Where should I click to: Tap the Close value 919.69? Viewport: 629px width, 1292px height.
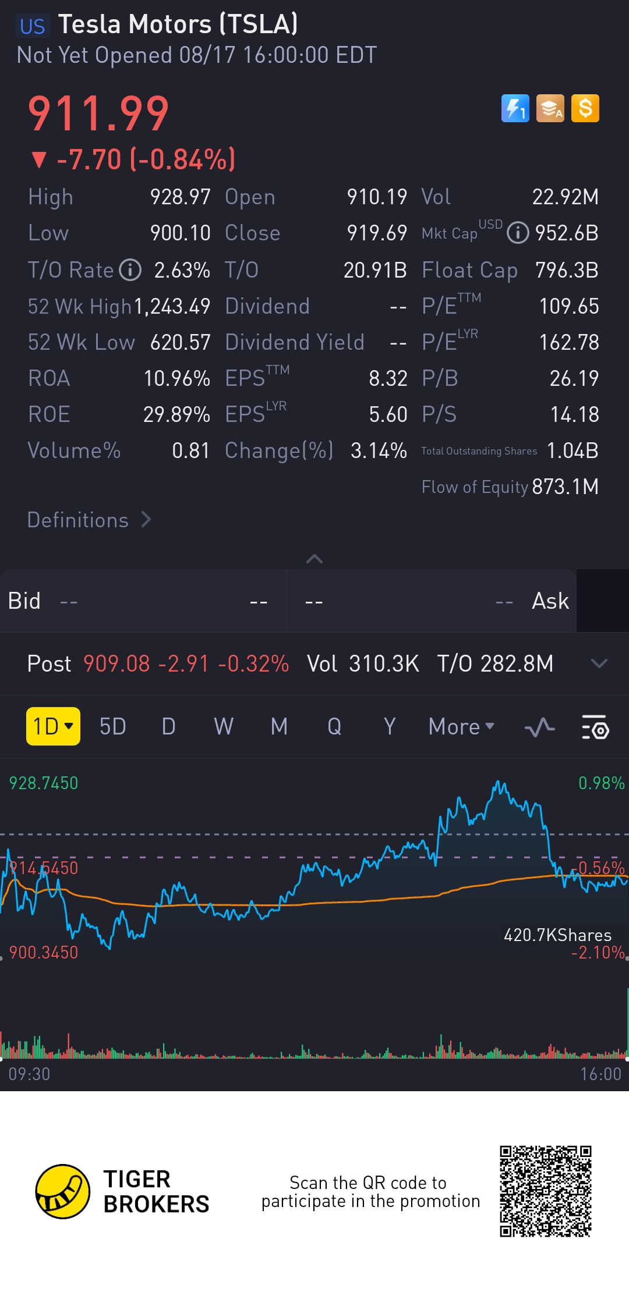(x=377, y=233)
